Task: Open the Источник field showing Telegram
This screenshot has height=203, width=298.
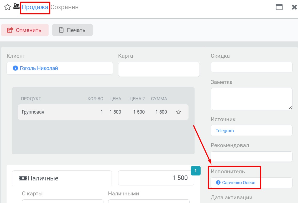Action: tap(252, 130)
